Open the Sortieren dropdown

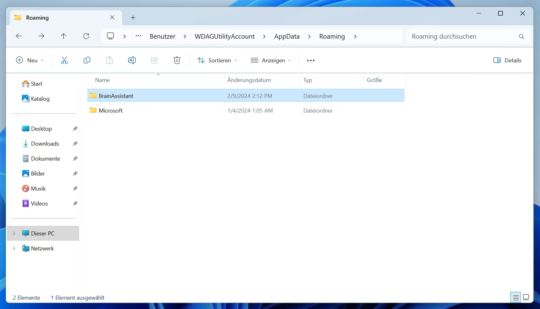[217, 60]
